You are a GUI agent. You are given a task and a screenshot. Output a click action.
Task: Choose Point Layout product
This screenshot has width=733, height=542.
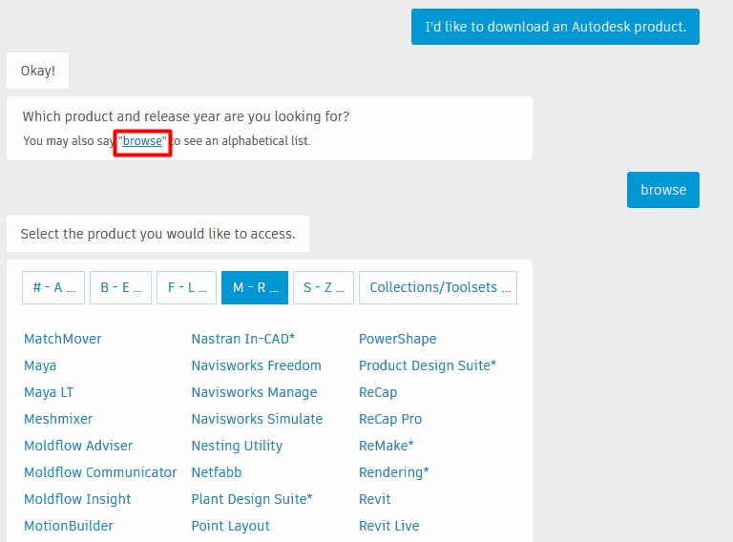230,526
